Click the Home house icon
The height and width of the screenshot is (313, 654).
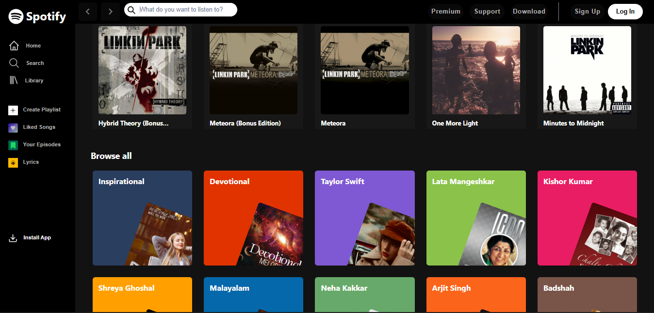point(14,46)
